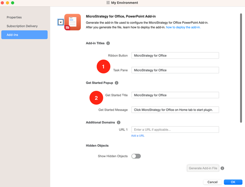Click the PowerPoint Add-in app icon

coord(72,22)
